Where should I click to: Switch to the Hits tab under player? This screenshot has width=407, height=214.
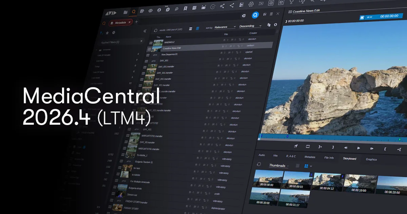click(x=275, y=155)
